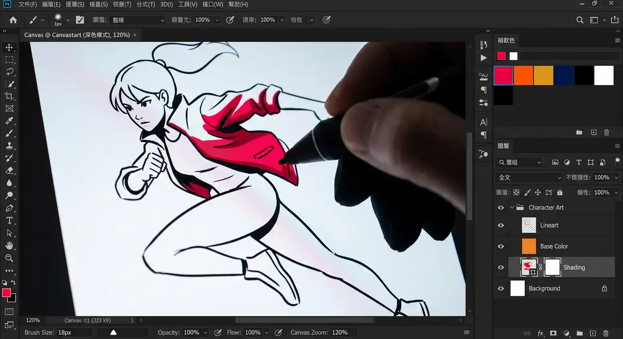The height and width of the screenshot is (339, 623).
Task: Pick the orange swatch in the swatches panel
Action: point(523,75)
